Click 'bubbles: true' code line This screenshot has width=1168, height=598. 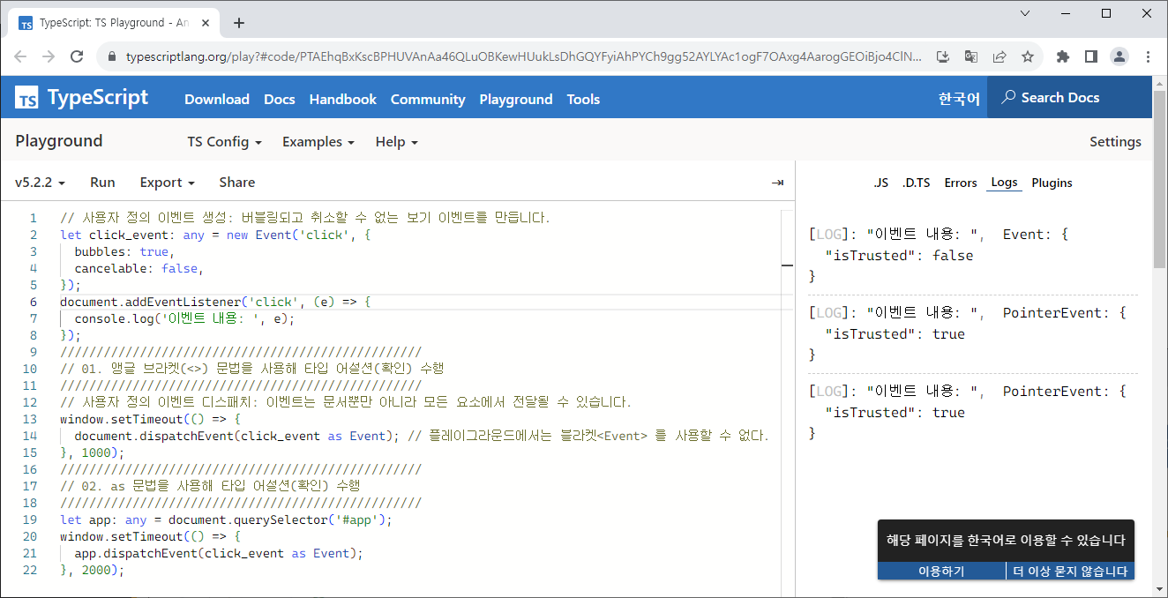(x=124, y=251)
